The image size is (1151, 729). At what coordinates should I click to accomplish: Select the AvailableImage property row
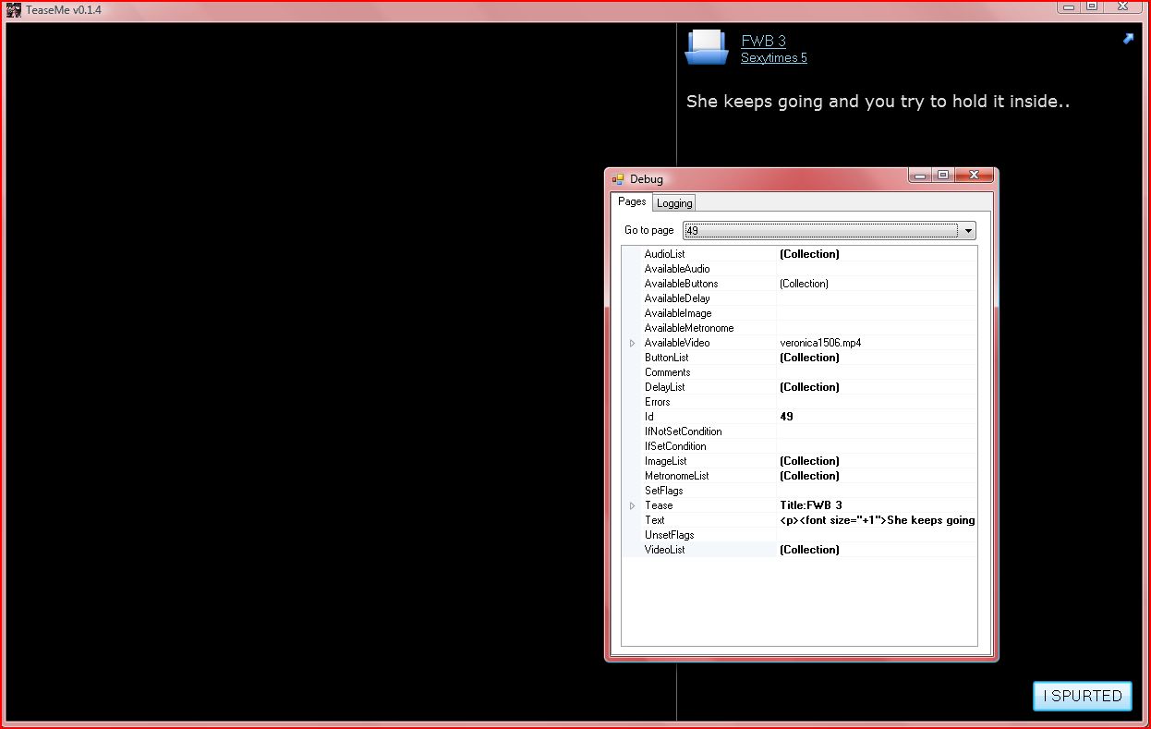tap(799, 313)
